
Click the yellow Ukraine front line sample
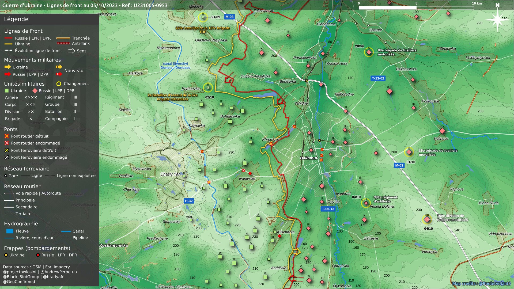[9, 44]
